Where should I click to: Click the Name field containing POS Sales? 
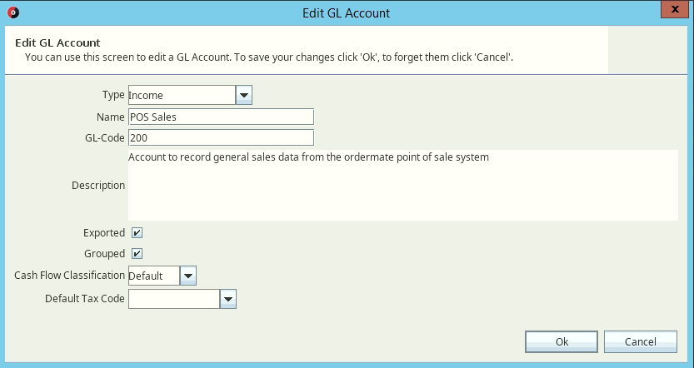click(x=221, y=117)
